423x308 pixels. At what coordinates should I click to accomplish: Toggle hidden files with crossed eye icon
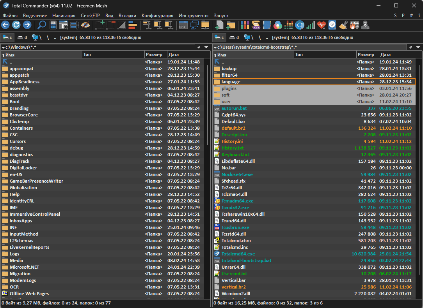(85, 25)
